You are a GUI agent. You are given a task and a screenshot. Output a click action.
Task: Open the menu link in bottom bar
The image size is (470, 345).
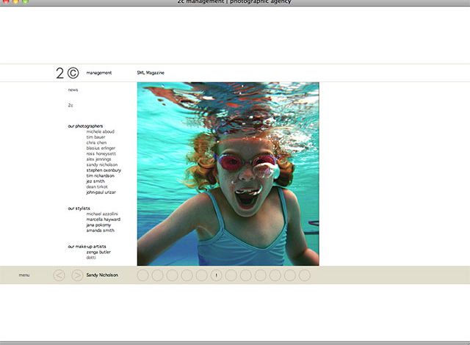point(24,275)
